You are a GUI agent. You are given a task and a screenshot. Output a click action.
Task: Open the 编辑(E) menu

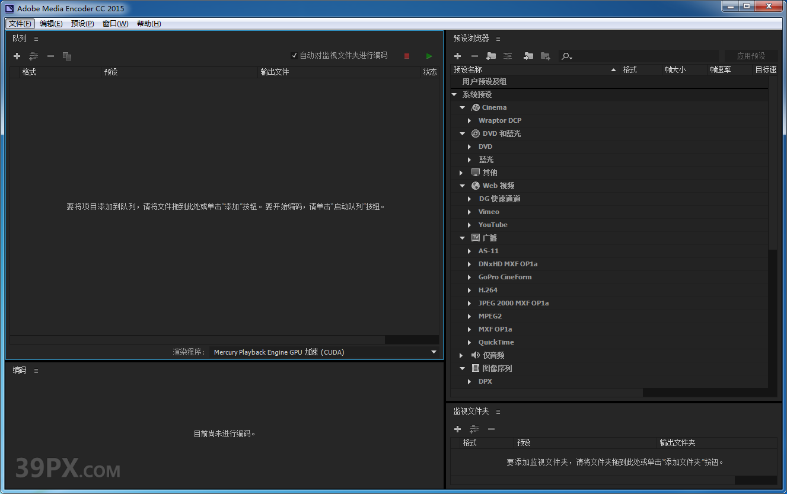[51, 24]
